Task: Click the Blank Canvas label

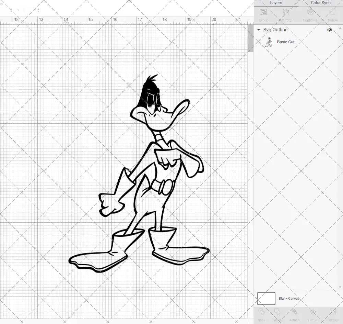Action: [x=289, y=298]
